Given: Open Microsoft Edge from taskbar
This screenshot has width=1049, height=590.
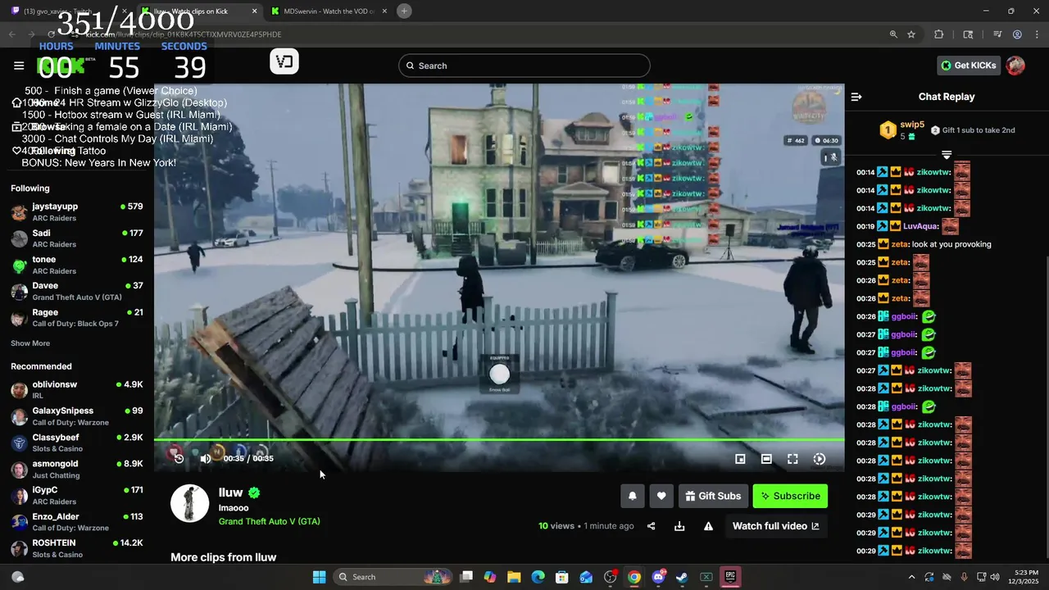Looking at the screenshot, I should point(538,577).
